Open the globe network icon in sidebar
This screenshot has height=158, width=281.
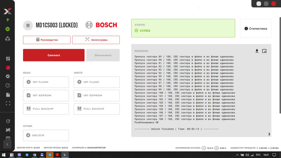point(8,29)
